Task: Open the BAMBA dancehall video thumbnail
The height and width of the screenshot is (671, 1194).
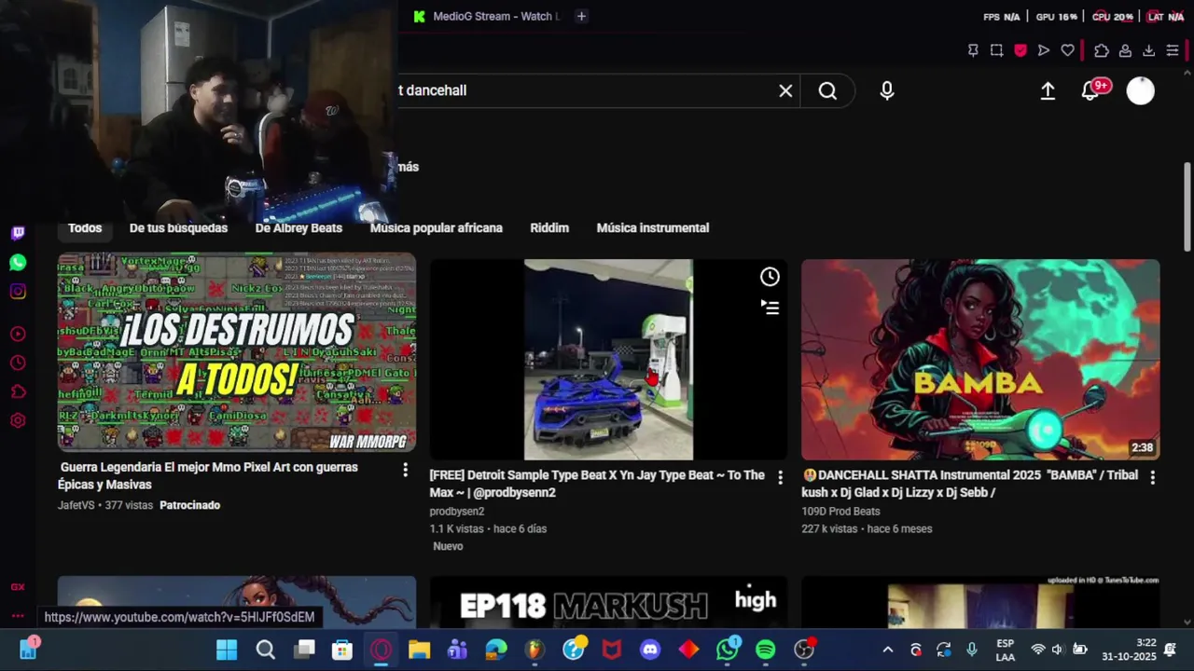Action: click(980, 360)
